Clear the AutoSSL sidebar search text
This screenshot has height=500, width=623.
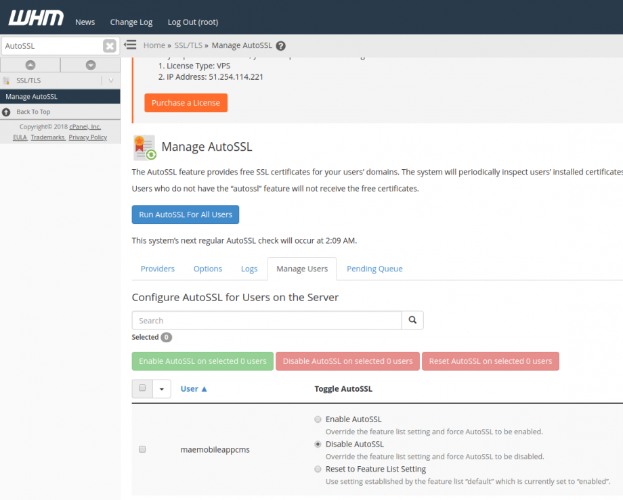(109, 46)
